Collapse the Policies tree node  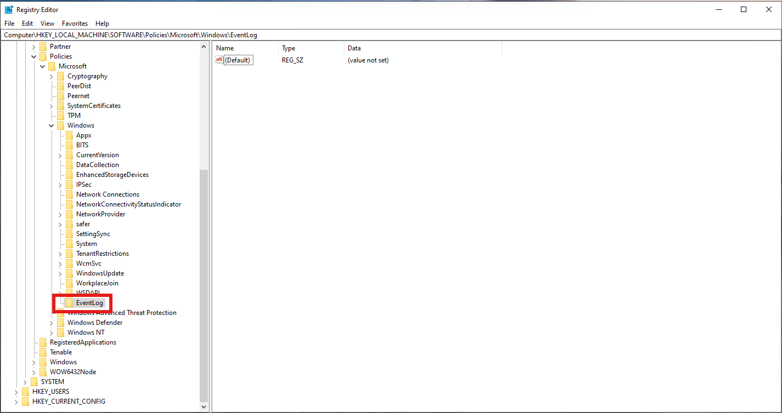click(x=34, y=56)
